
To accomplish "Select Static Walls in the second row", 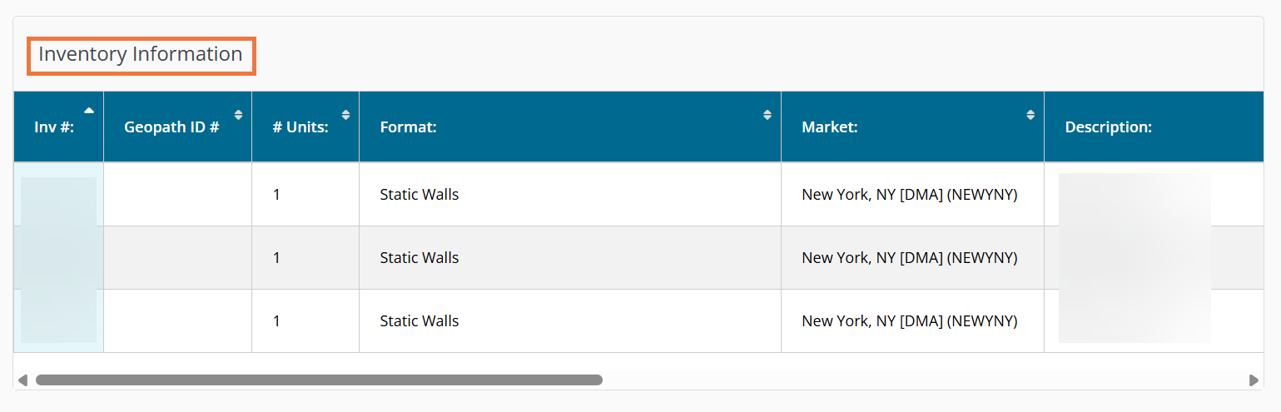I will click(x=419, y=258).
